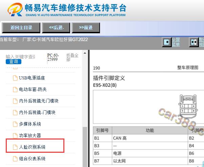The height and width of the screenshot is (167, 204).
Task: Open the 内外后视镜-门模块 tree item
Action: click(37, 112)
